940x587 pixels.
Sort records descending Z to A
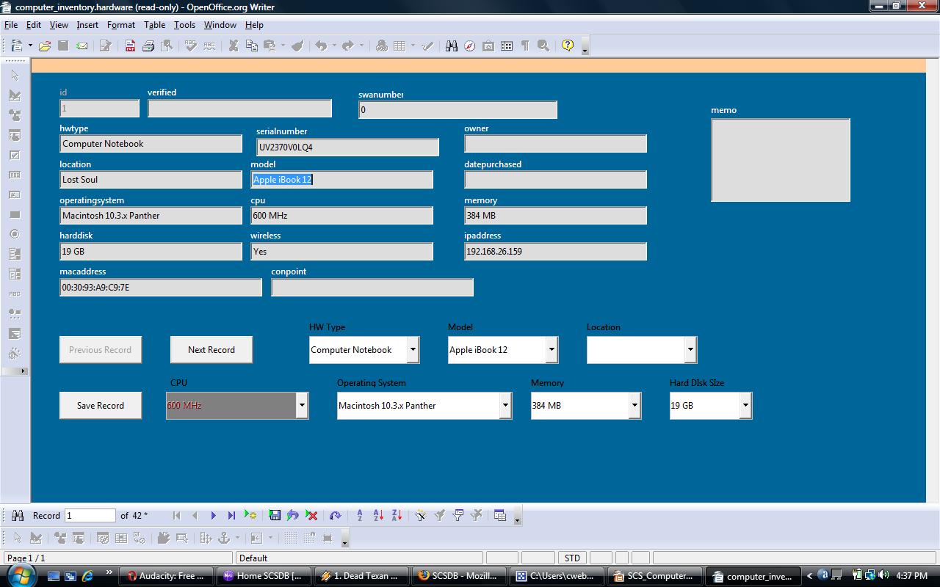[x=397, y=516]
